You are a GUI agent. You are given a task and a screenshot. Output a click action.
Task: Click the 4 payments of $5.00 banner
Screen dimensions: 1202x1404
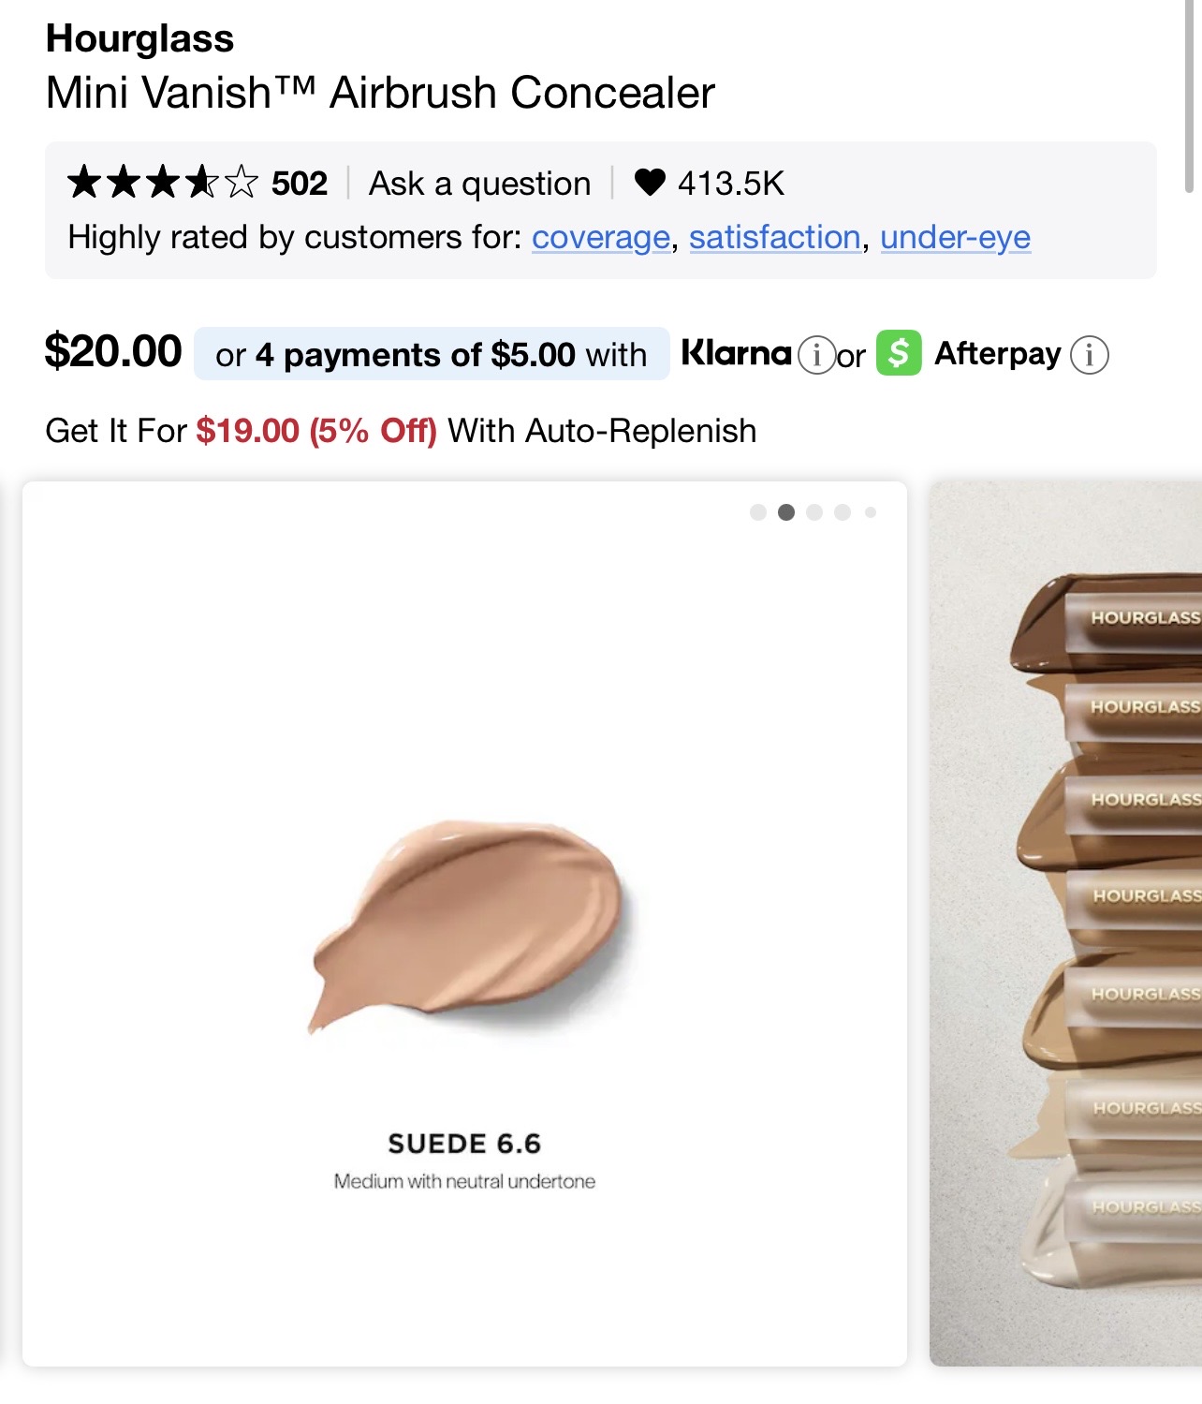coord(432,355)
